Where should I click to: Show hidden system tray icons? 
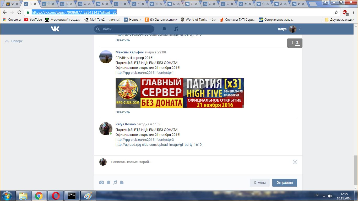click(324, 196)
